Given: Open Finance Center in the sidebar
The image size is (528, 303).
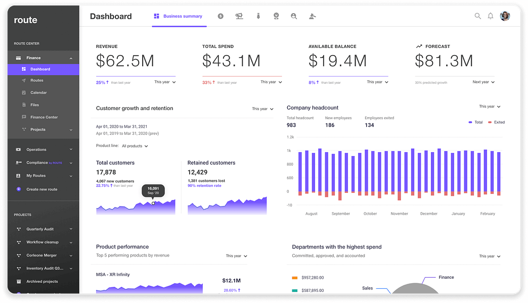Looking at the screenshot, I should [44, 117].
